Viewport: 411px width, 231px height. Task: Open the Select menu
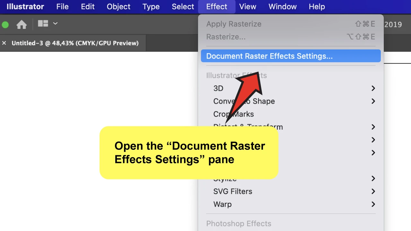tap(183, 7)
